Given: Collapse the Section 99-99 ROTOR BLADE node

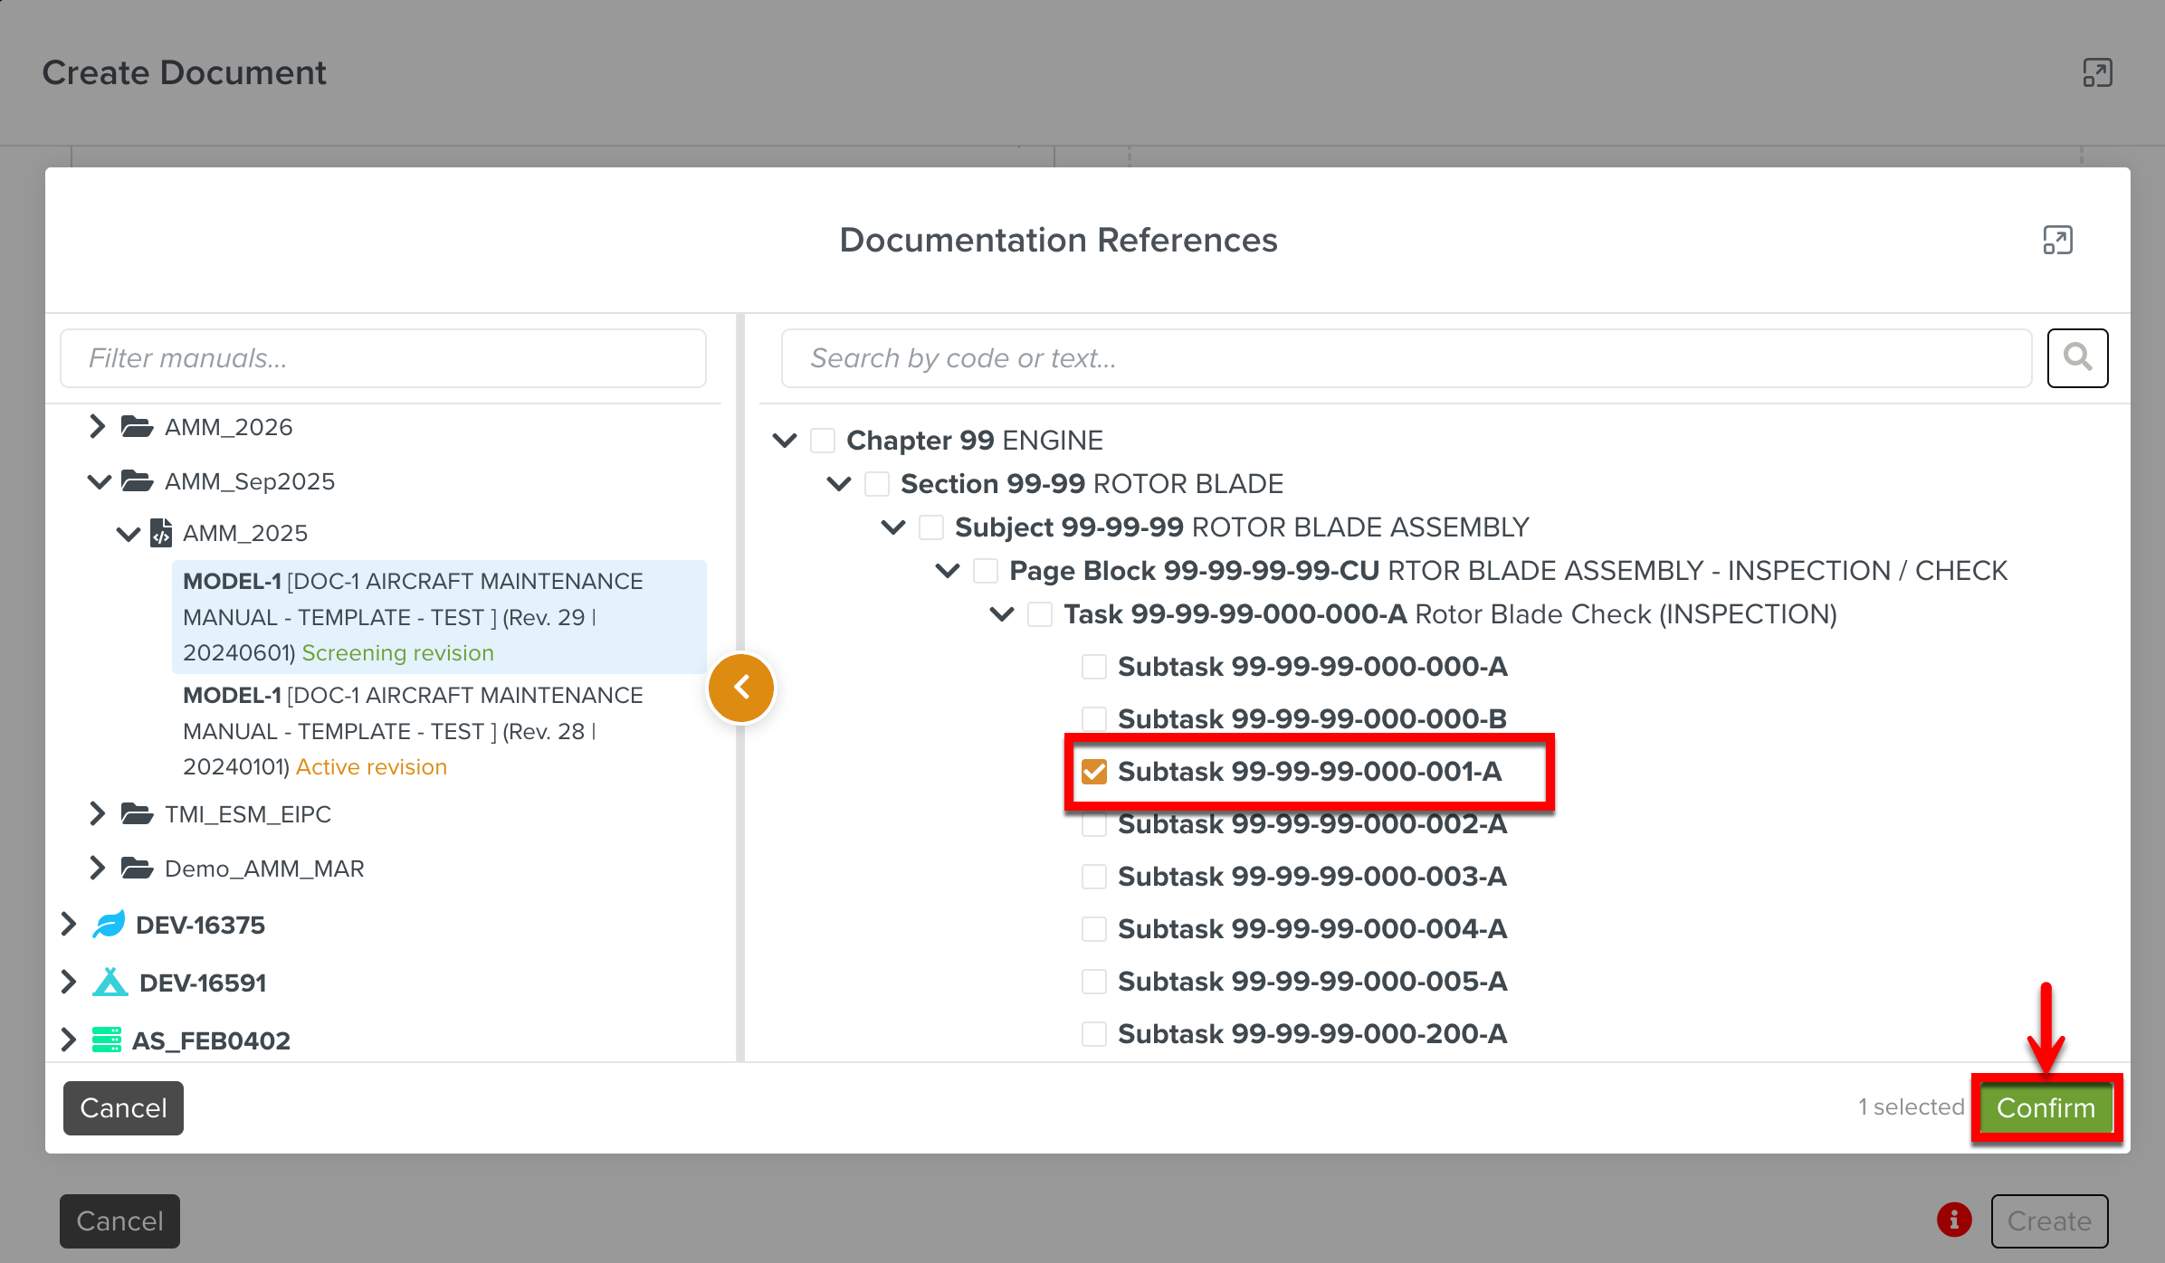Looking at the screenshot, I should coord(839,484).
